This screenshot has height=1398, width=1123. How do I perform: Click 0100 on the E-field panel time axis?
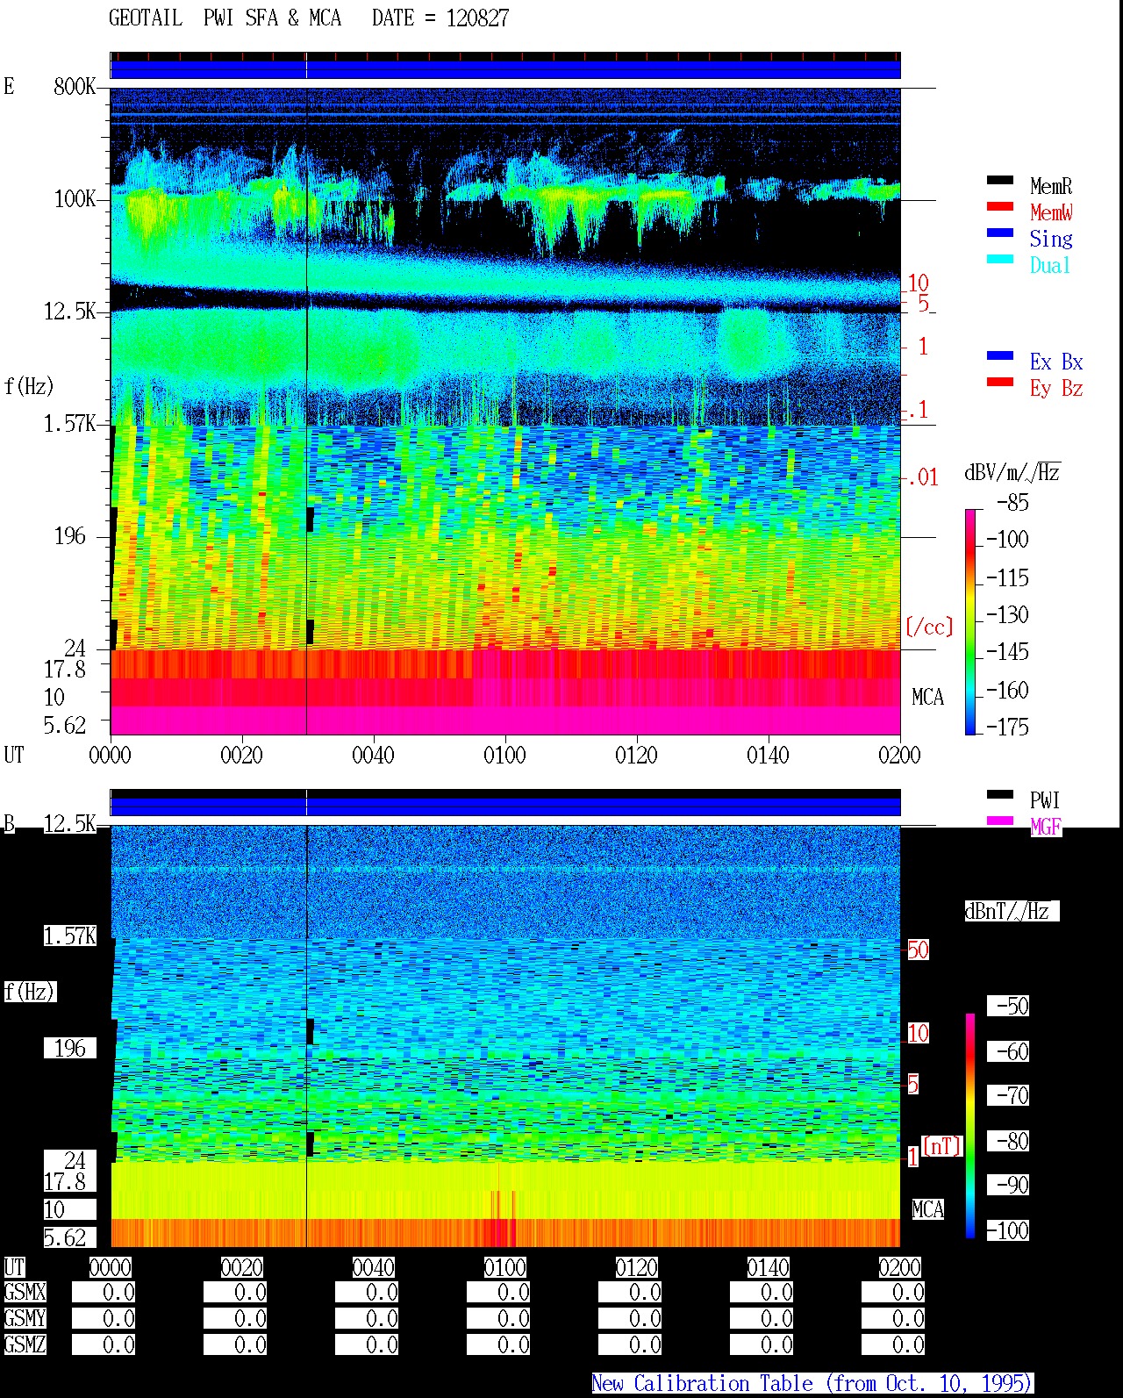pos(505,755)
